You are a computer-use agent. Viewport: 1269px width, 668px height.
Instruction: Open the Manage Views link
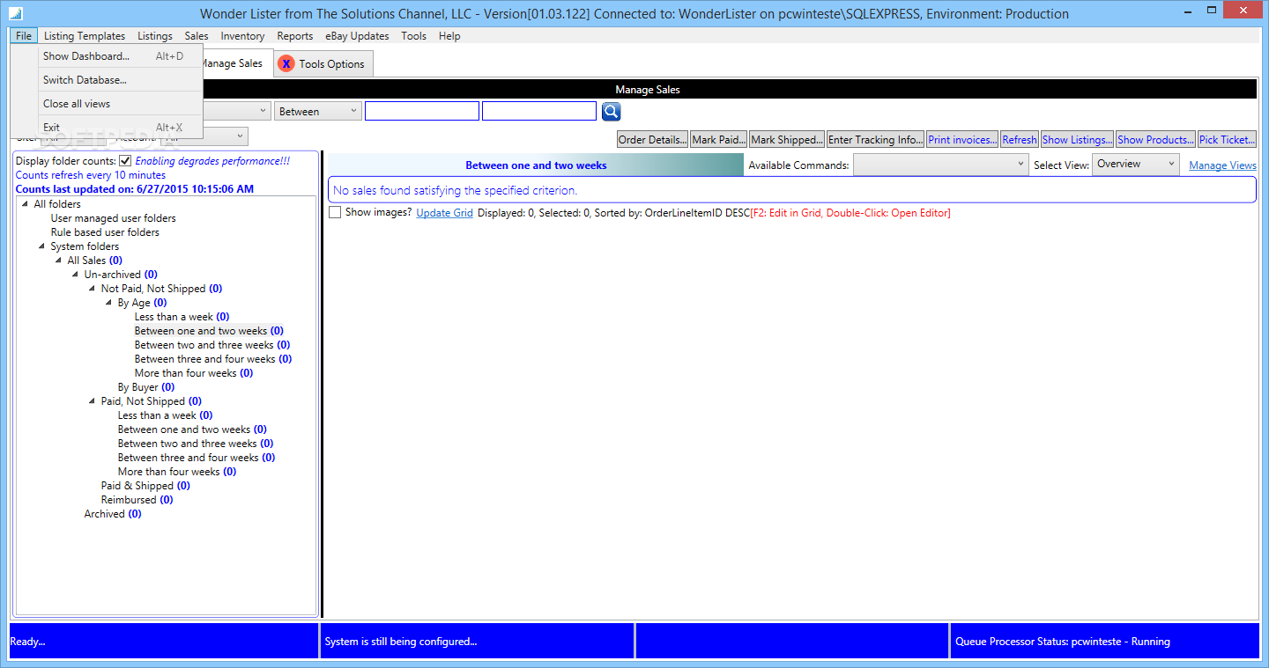(x=1222, y=165)
